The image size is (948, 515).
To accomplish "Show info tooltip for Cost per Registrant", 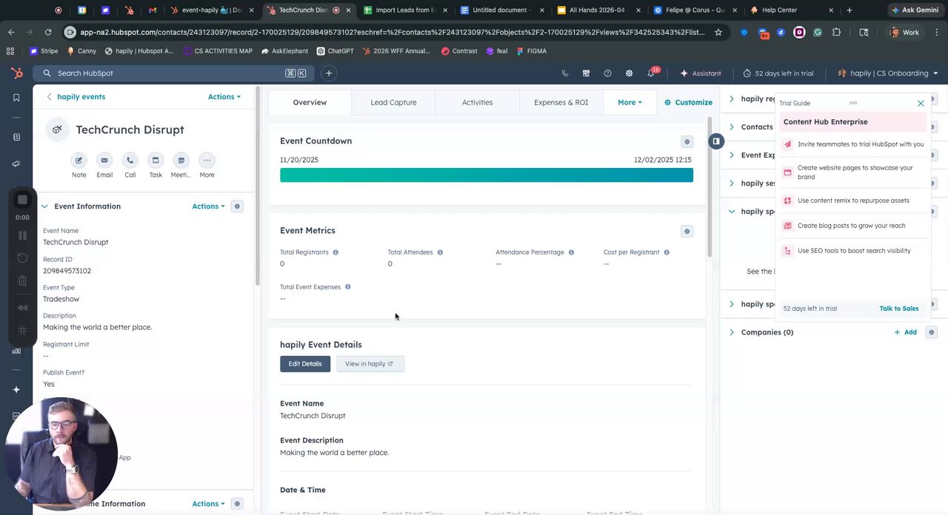I will (x=667, y=252).
